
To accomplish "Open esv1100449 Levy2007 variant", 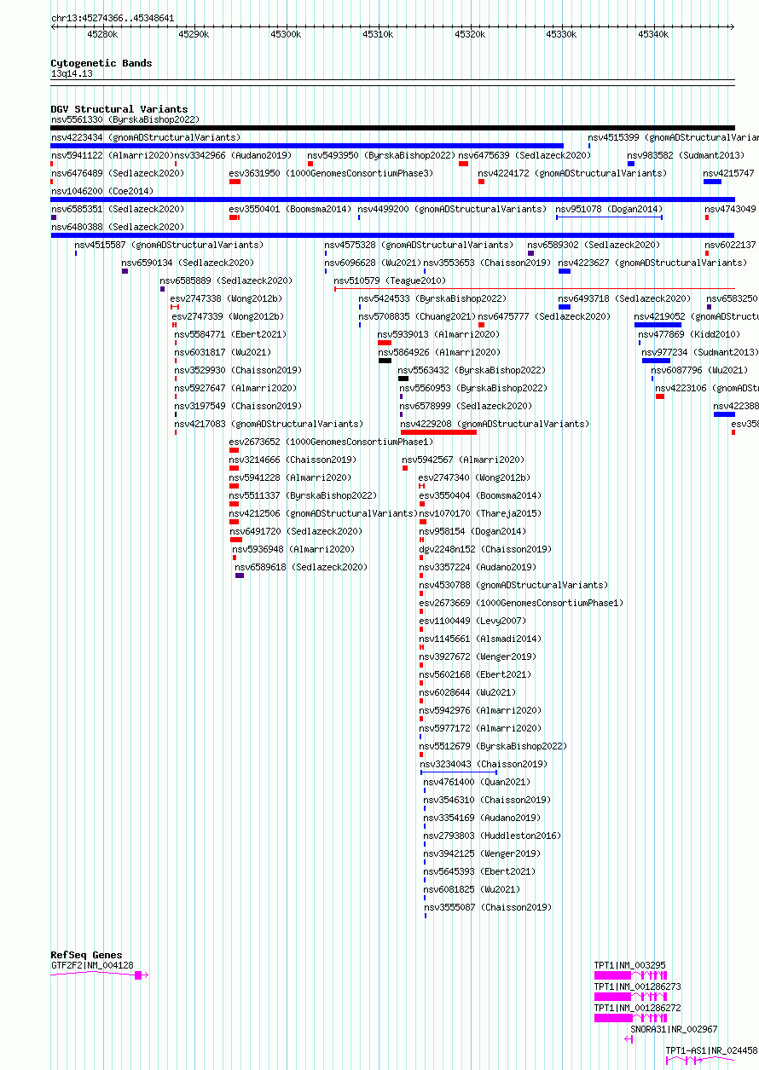I will 472,621.
